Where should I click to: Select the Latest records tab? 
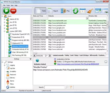pos(58,55)
